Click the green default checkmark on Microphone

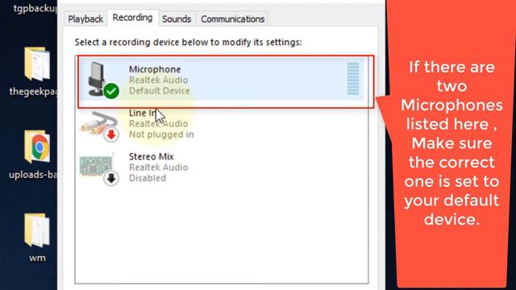pos(111,90)
